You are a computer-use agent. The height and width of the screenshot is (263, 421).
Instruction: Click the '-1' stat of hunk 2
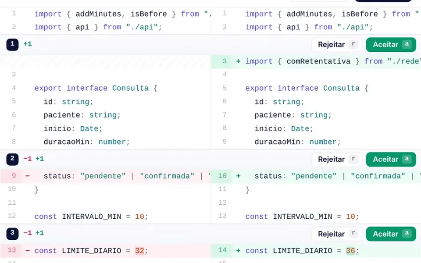28,159
